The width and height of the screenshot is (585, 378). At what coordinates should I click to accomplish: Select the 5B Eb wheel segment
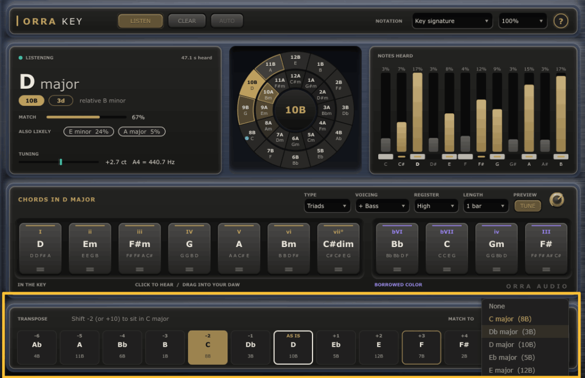[320, 153]
